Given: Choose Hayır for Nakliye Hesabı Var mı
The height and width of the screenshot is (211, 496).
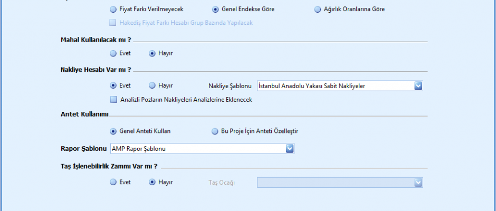Looking at the screenshot, I should [x=152, y=85].
